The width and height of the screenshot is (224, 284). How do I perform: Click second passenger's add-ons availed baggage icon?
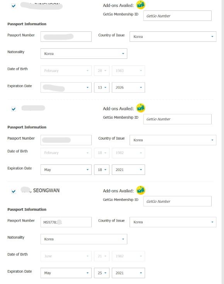click(x=141, y=108)
